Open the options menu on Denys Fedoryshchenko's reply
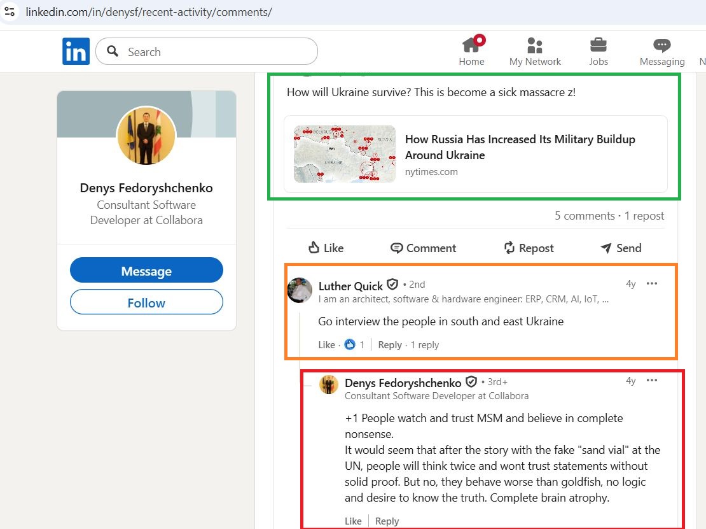Image resolution: width=706 pixels, height=529 pixels. coord(652,381)
